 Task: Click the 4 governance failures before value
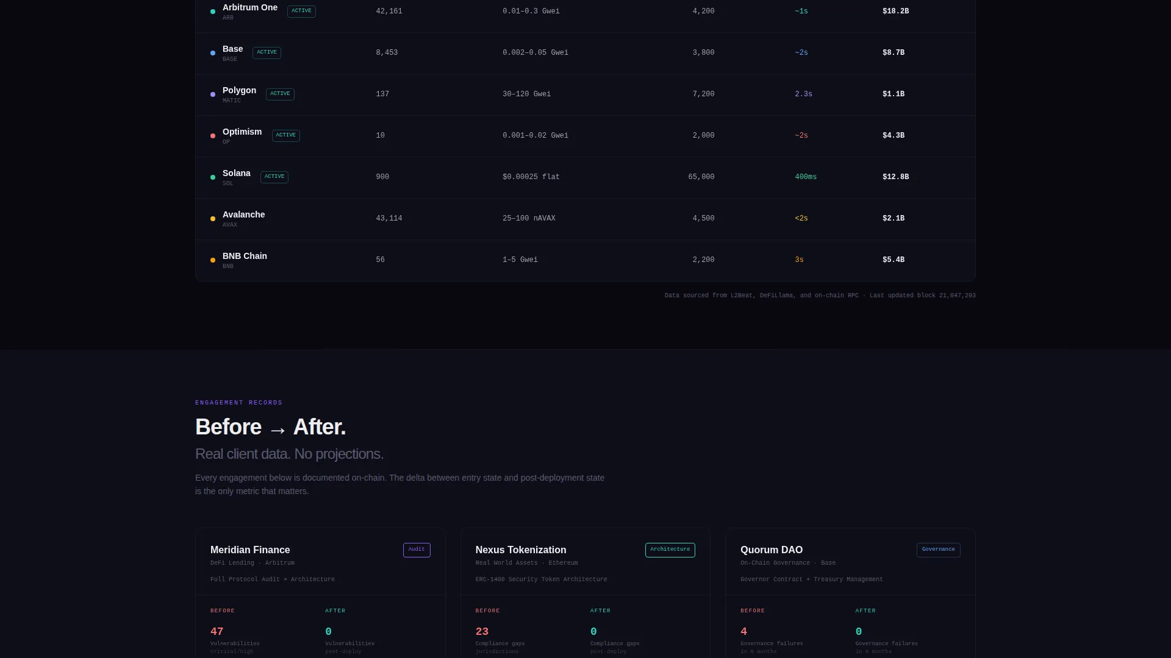coord(743,632)
